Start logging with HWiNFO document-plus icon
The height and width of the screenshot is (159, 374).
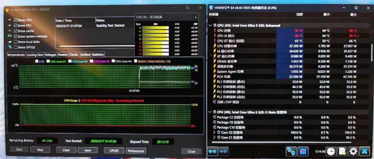[x=342, y=151]
